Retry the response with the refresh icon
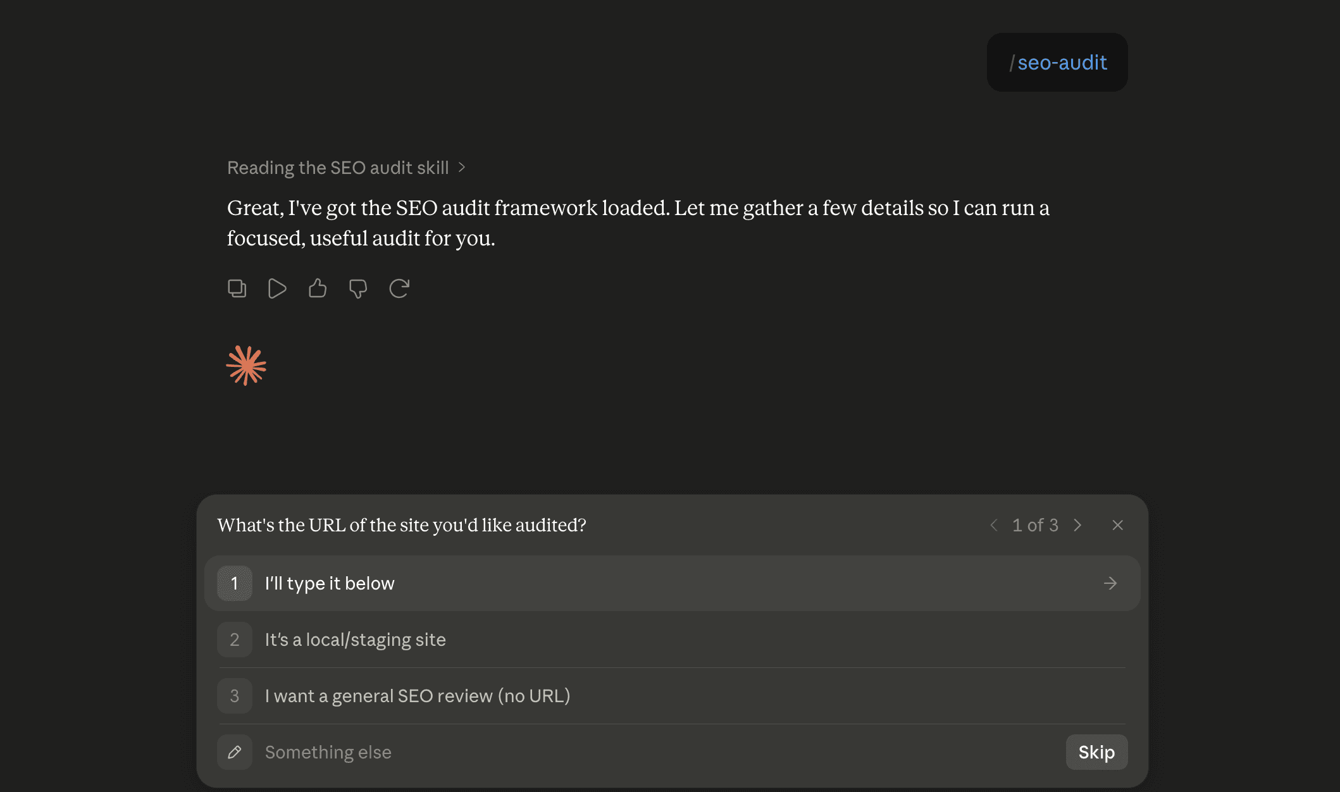This screenshot has width=1340, height=792. point(399,288)
